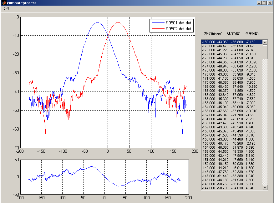Select the row starting with -161.000

(232, 119)
